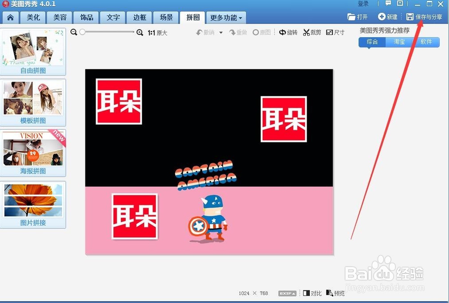Image resolution: width=449 pixels, height=303 pixels.
Task: Click the zoom out magnifier
Action: (x=74, y=32)
